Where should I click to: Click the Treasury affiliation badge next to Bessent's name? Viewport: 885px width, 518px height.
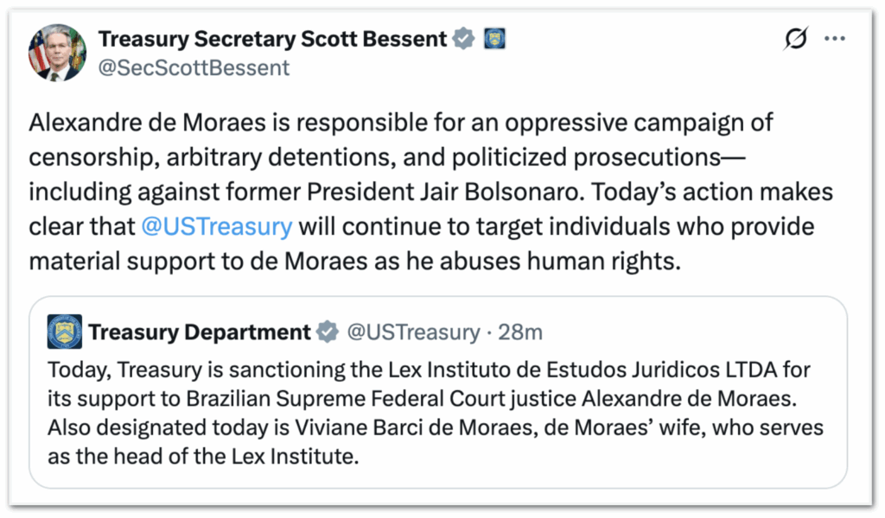tap(494, 39)
